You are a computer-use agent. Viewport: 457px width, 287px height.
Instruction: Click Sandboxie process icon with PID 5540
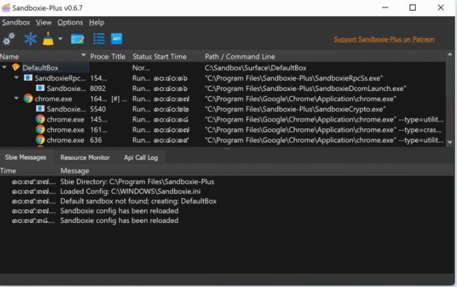(x=40, y=109)
